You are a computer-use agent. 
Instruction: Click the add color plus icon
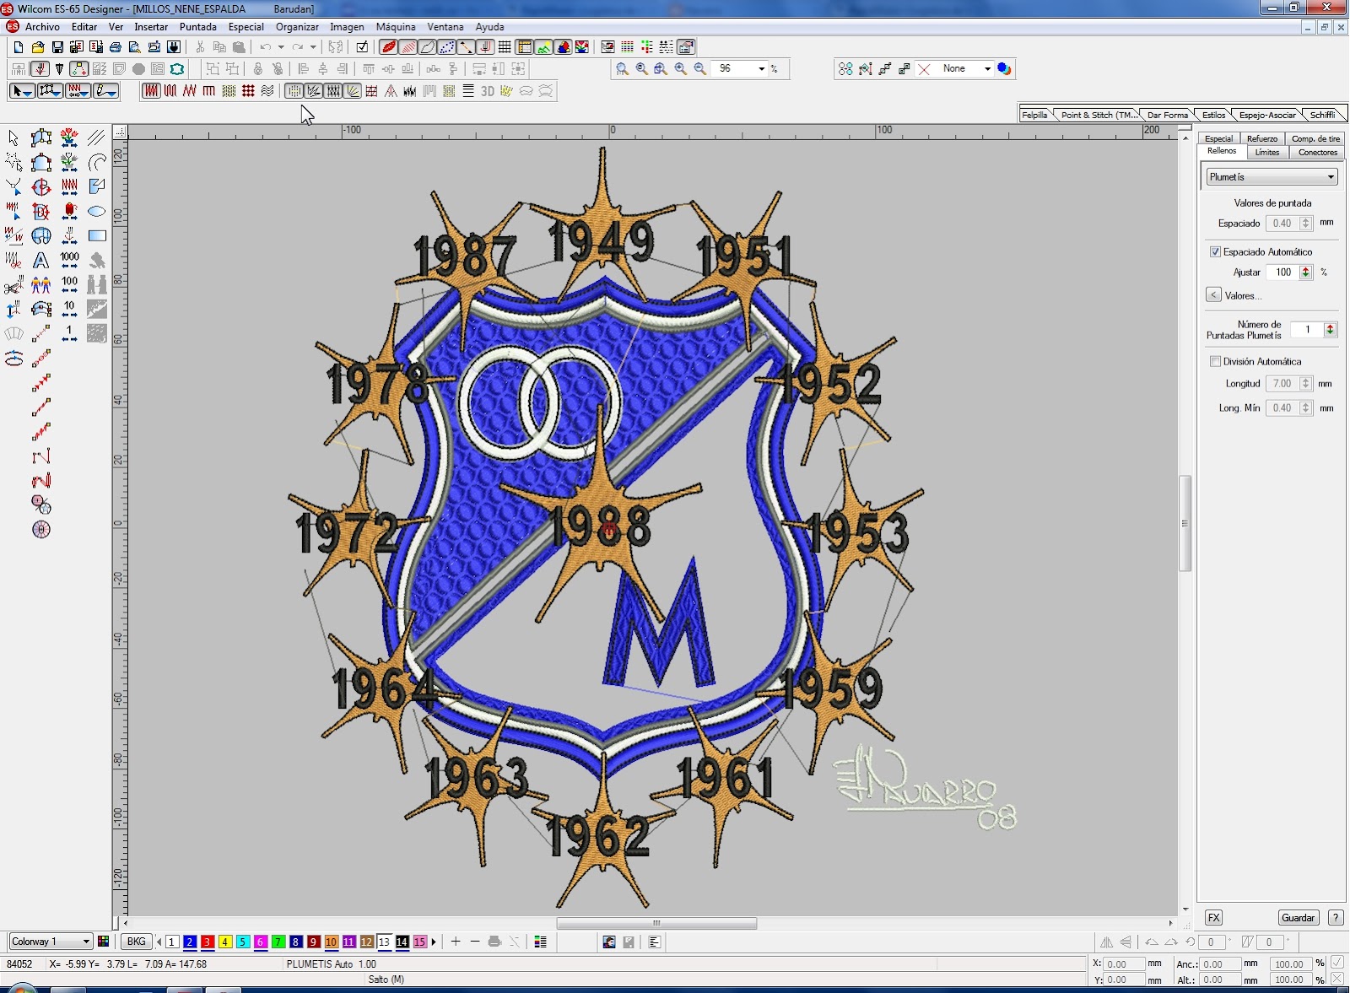(456, 942)
